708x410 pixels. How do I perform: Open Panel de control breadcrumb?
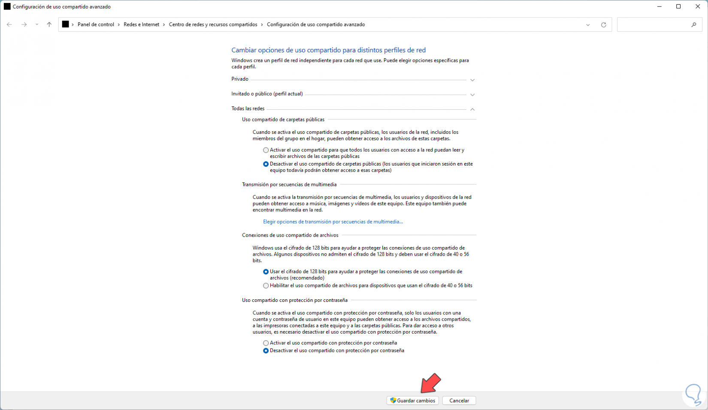click(96, 24)
